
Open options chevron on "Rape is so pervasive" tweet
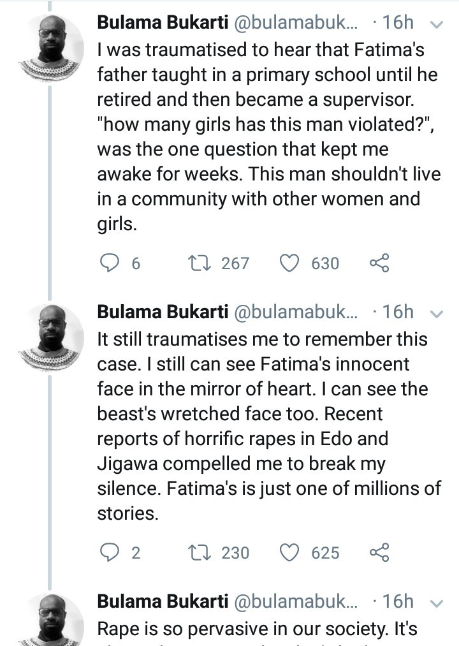point(437,602)
